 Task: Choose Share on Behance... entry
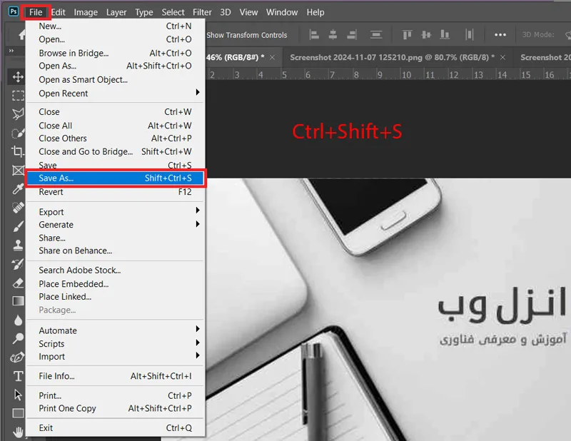pos(116,251)
